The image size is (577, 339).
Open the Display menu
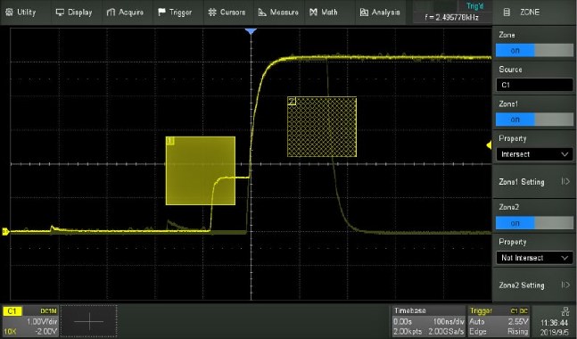point(74,12)
